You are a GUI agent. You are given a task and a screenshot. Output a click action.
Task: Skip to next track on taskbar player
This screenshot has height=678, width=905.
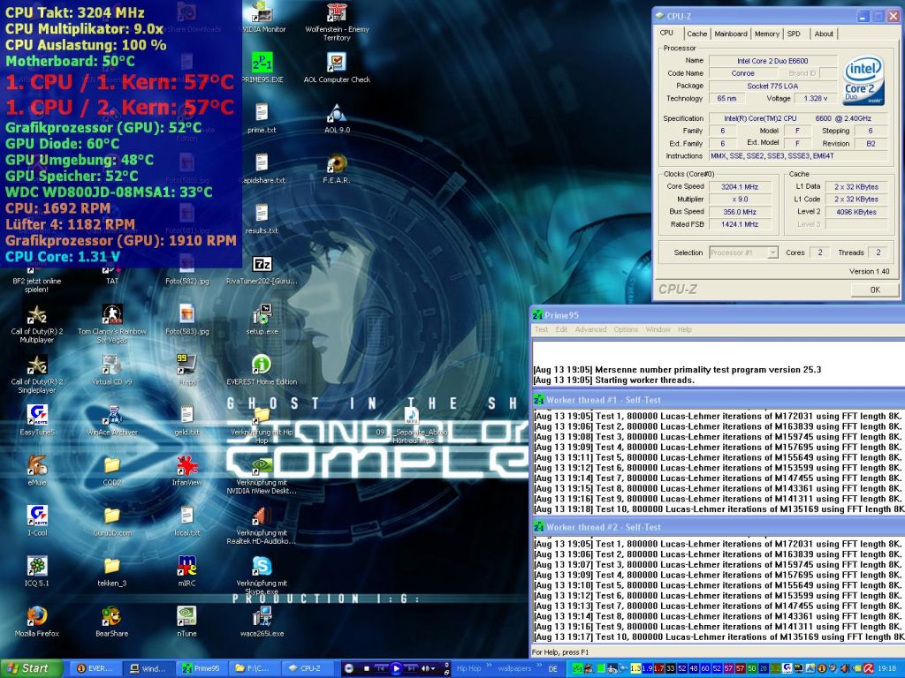point(411,669)
